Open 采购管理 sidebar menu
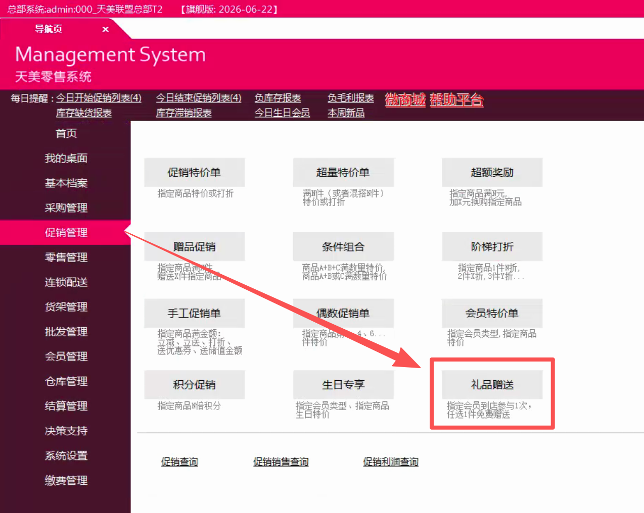 66,208
